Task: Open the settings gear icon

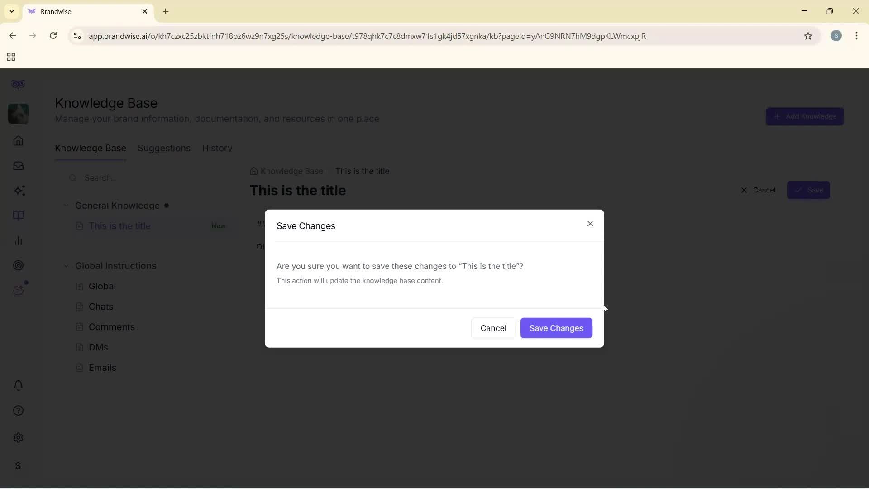Action: (x=18, y=437)
